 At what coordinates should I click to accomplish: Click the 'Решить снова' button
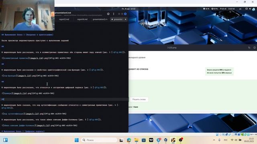(x=139, y=100)
